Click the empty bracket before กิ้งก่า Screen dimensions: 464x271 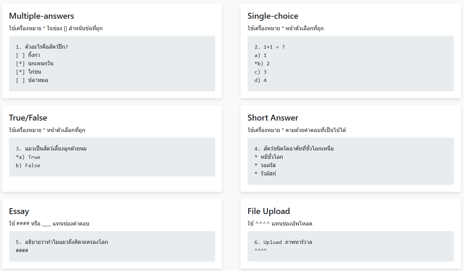(20, 55)
